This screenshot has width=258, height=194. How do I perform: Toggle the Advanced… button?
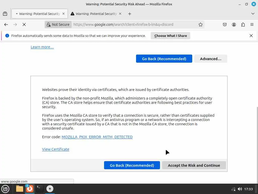[x=211, y=59]
